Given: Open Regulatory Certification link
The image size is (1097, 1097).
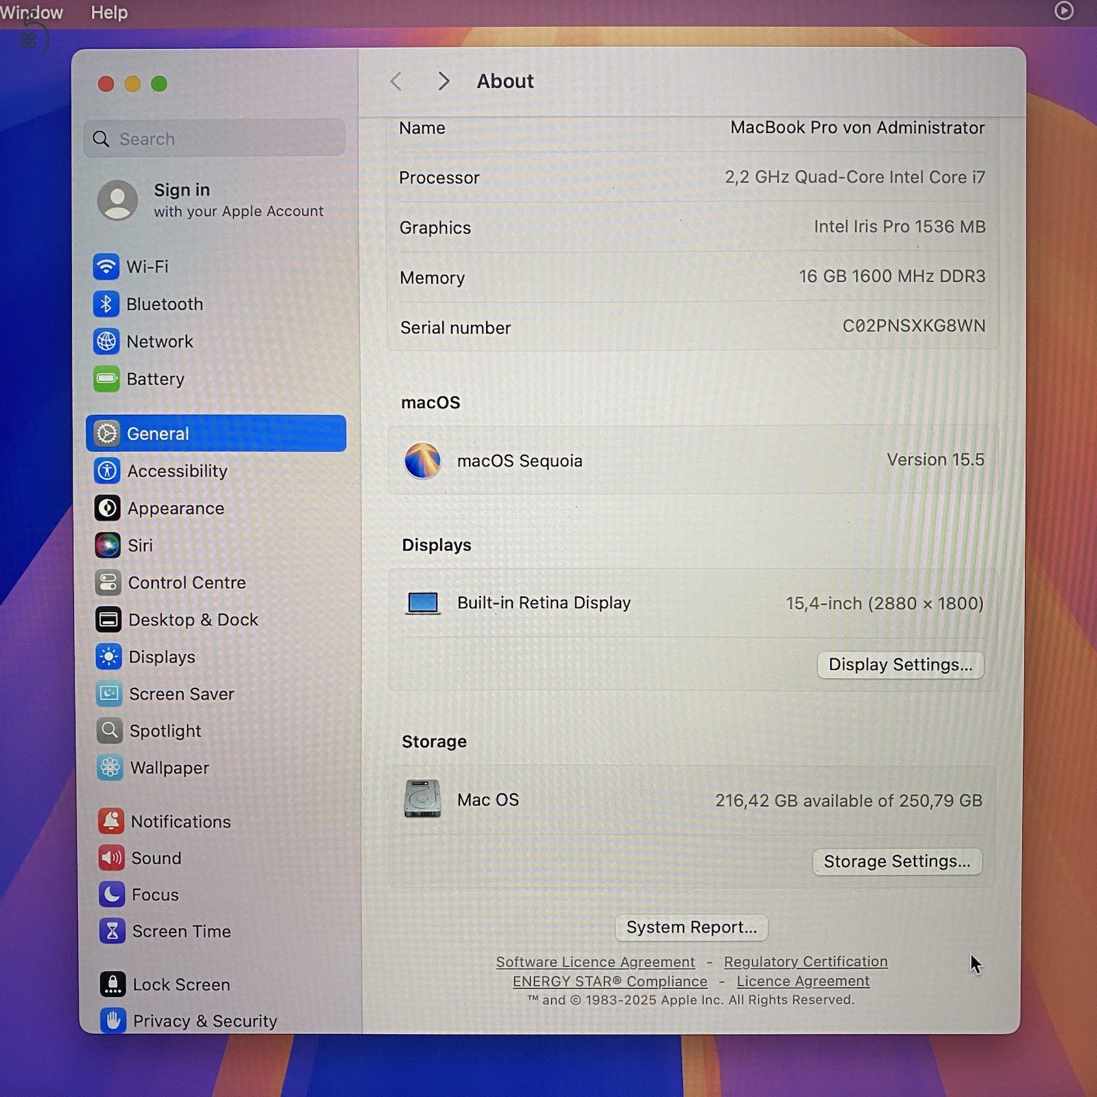Looking at the screenshot, I should click(806, 961).
